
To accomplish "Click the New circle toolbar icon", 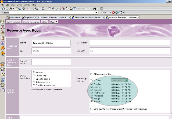I will [x=3, y=9].
